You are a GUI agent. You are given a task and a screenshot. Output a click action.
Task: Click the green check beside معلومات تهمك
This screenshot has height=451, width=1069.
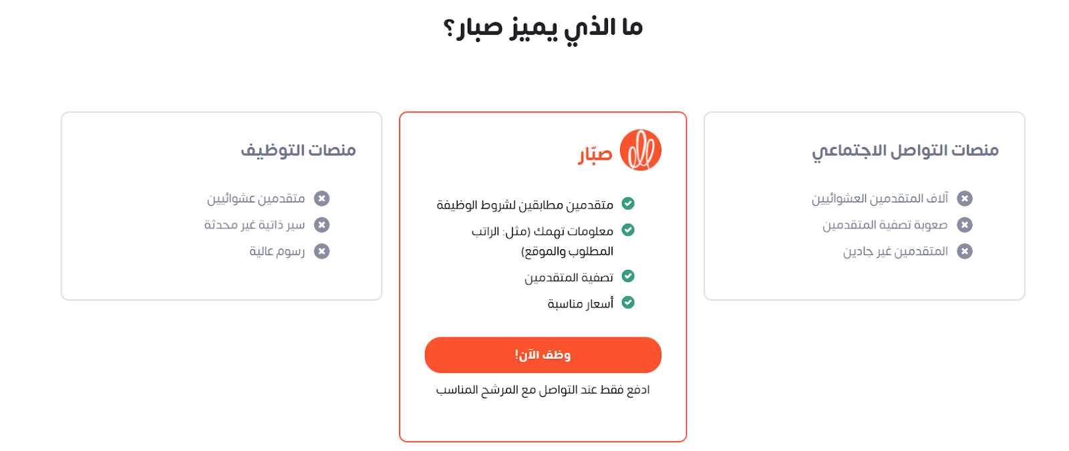click(x=628, y=230)
